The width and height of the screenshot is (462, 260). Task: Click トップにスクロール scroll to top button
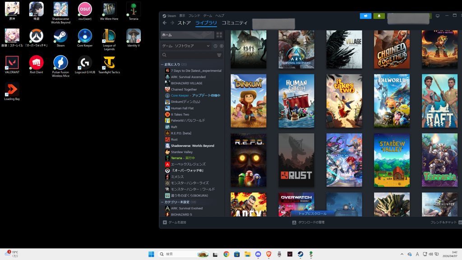tap(312, 214)
